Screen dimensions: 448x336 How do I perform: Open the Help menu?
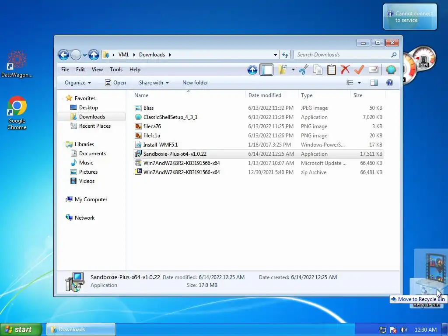135,70
